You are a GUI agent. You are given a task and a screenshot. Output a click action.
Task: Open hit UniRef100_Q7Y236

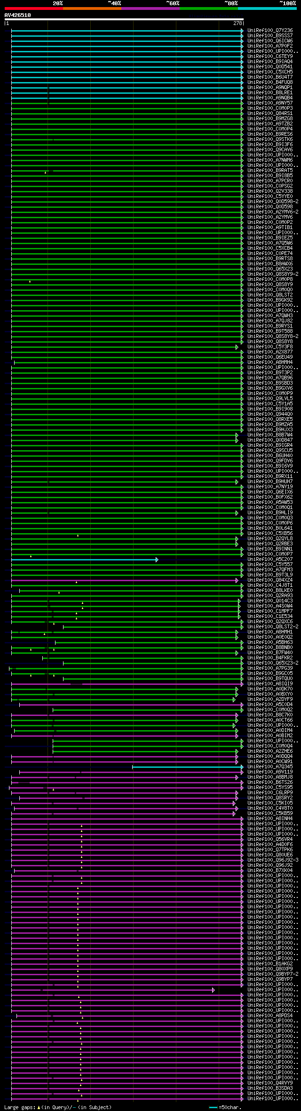click(270, 31)
